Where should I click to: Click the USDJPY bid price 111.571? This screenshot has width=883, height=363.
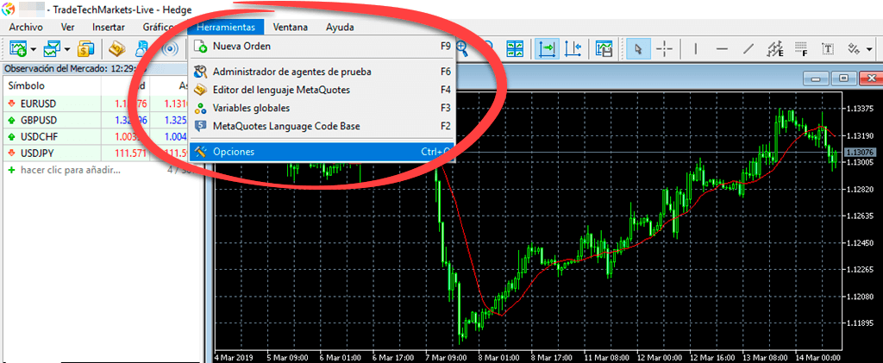coord(130,153)
